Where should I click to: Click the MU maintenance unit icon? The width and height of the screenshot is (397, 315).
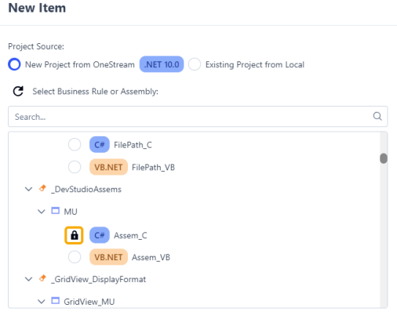55,211
